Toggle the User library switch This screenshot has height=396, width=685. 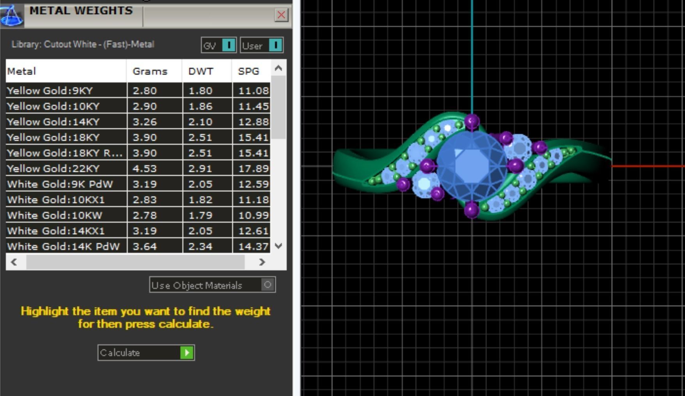[261, 46]
